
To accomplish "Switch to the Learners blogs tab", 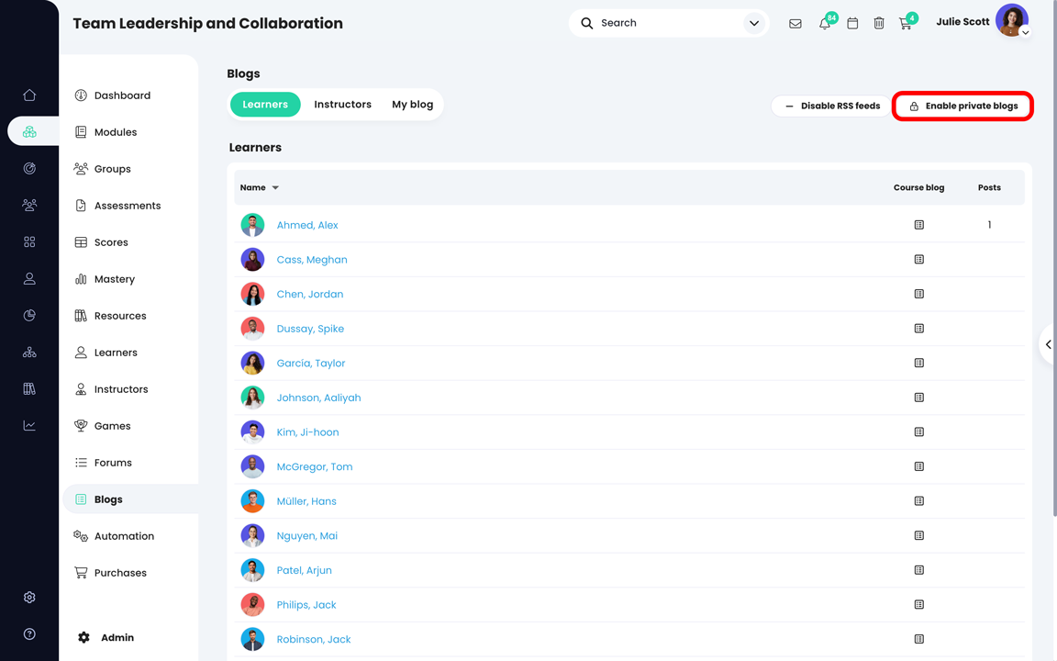I will [x=265, y=105].
